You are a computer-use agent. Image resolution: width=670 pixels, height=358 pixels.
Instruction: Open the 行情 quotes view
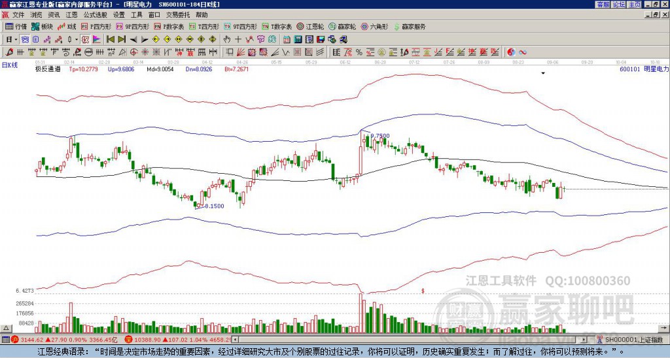[x=16, y=26]
